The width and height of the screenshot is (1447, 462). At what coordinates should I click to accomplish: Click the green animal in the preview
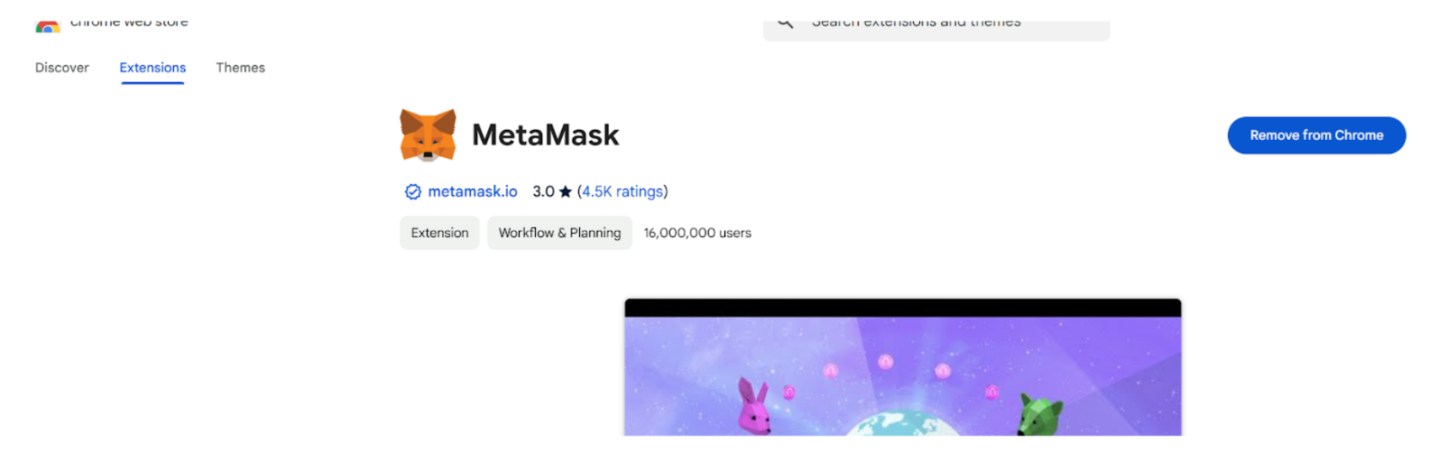(1040, 414)
